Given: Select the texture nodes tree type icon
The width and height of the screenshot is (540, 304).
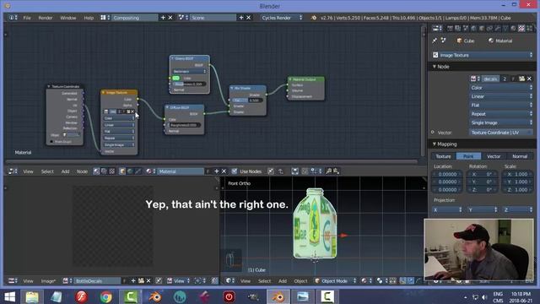Looking at the screenshot, I should click(x=112, y=171).
